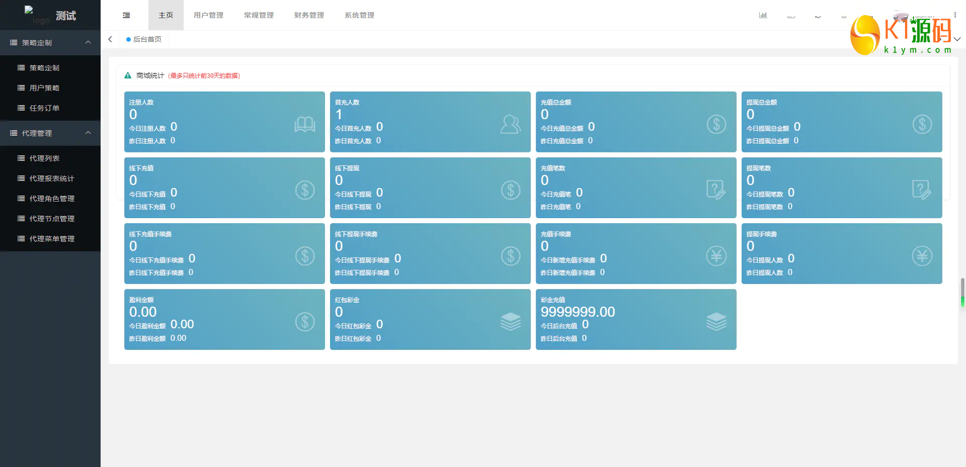Screen dimensions: 966x467
Task: Click the 今日充值笔 label
Action: [x=556, y=194]
